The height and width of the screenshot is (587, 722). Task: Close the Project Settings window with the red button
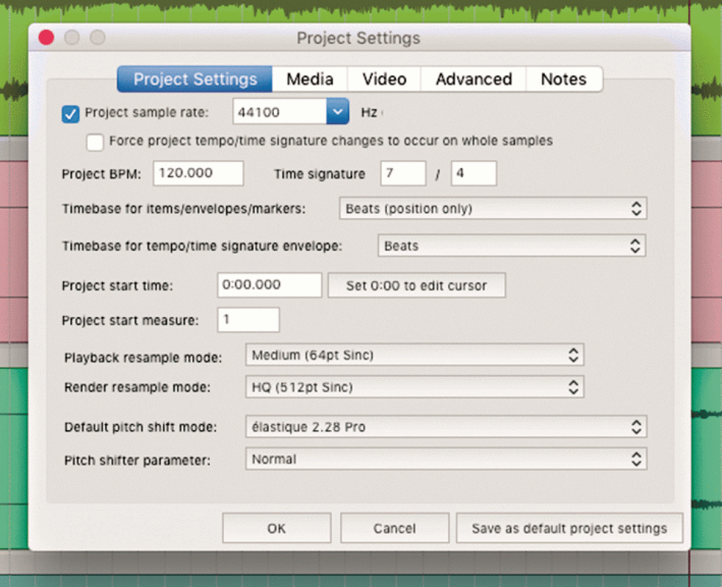tap(46, 37)
